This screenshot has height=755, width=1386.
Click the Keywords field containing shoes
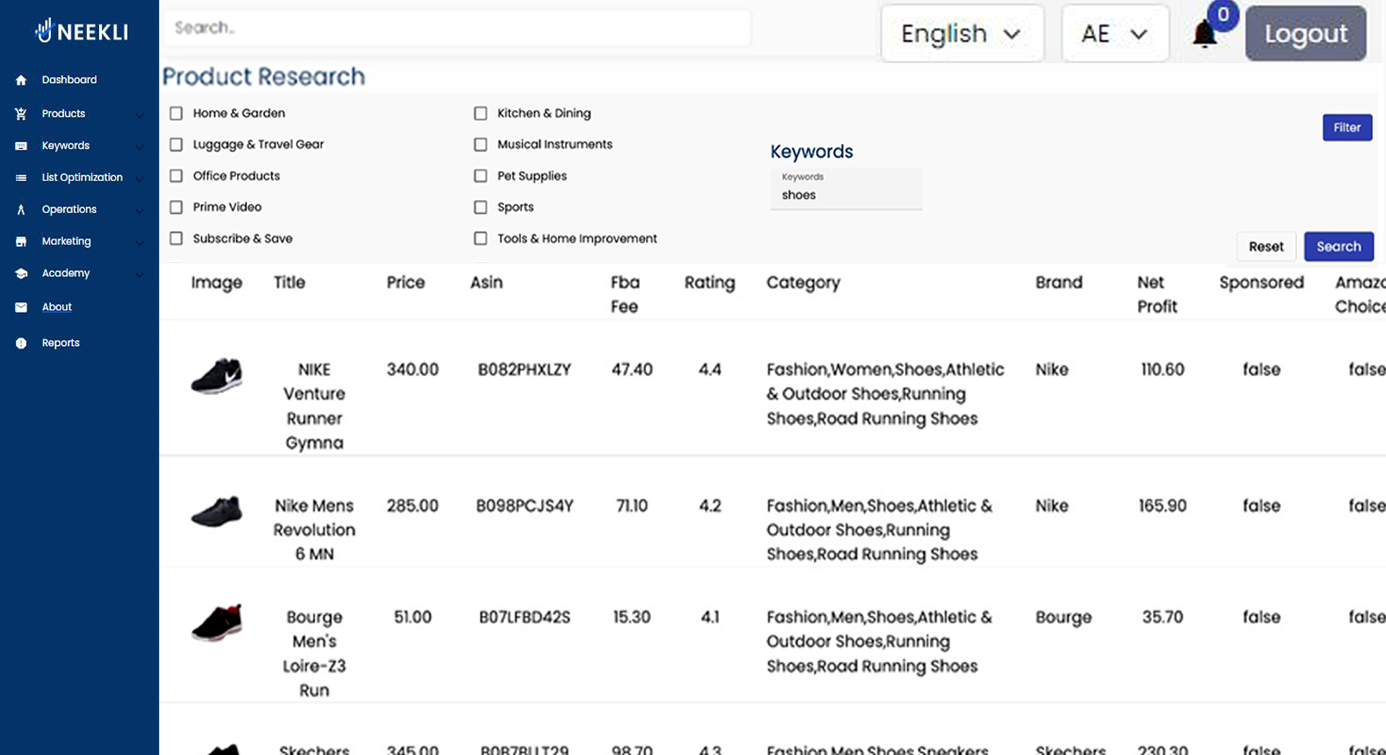click(x=846, y=189)
